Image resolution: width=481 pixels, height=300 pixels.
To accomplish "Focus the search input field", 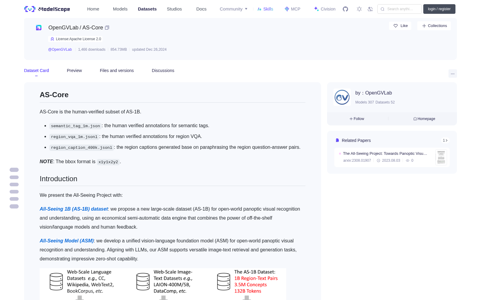I will [x=400, y=9].
